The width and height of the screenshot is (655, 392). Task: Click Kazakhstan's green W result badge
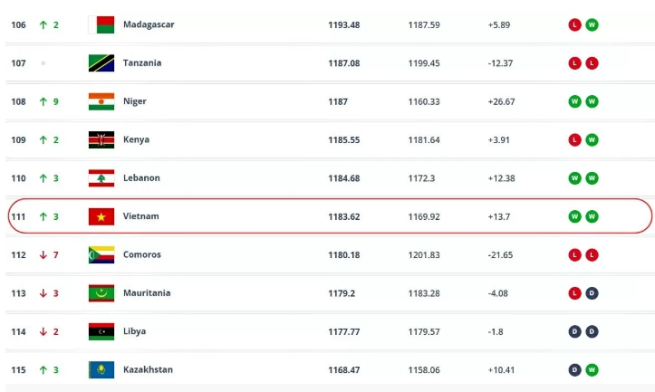coord(592,369)
